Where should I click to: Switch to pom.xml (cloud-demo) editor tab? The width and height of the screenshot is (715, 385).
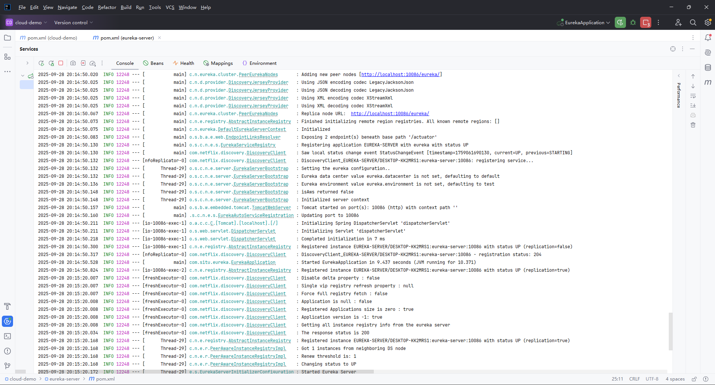coord(49,38)
